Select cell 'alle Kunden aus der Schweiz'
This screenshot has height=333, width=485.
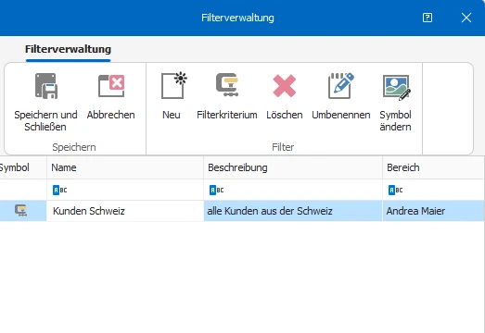293,211
